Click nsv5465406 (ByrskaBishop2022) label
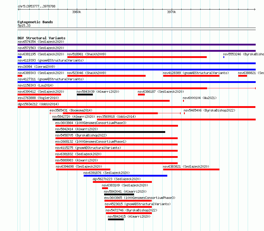 (209, 110)
